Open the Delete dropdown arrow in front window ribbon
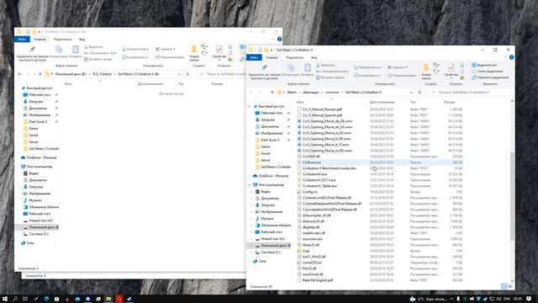Viewport: 538px width, 303px height. click(x=406, y=67)
